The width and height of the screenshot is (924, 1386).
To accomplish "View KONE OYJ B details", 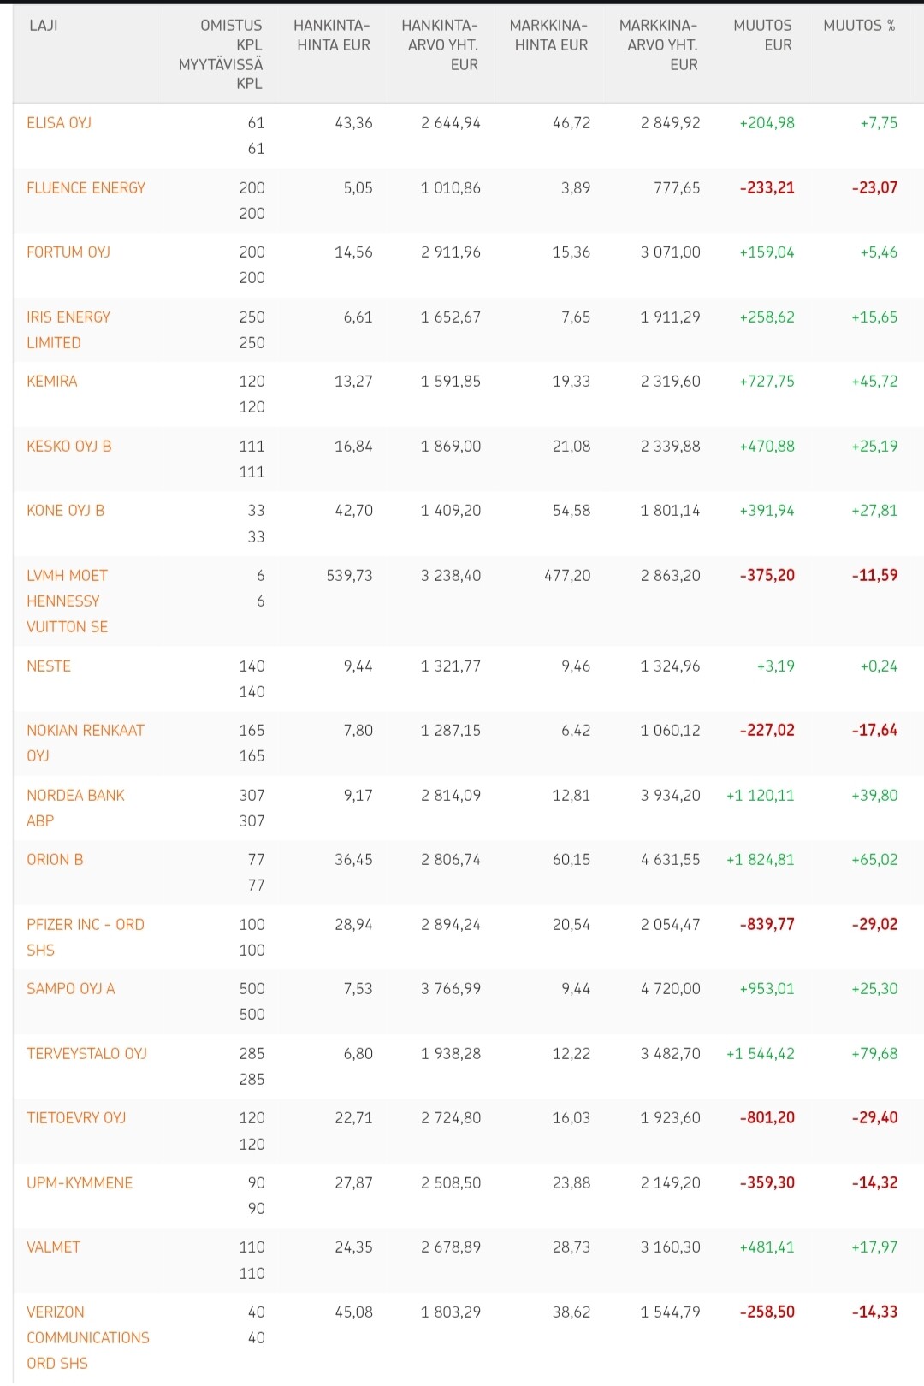I will click(66, 511).
